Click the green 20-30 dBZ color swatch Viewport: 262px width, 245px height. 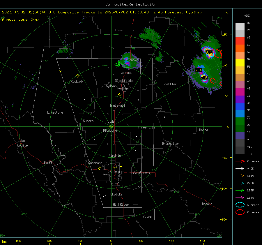click(x=240, y=121)
